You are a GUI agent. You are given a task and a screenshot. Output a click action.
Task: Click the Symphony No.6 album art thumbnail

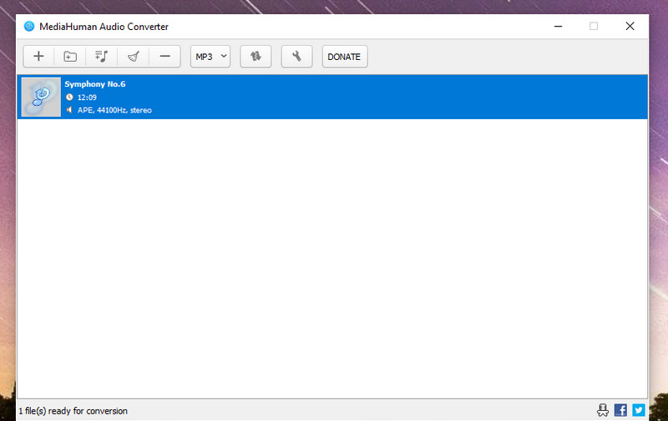click(x=40, y=97)
